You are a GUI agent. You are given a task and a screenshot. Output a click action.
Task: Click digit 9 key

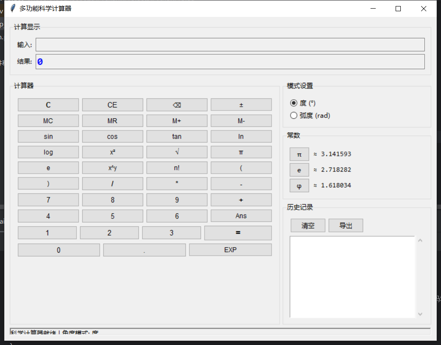(177, 200)
